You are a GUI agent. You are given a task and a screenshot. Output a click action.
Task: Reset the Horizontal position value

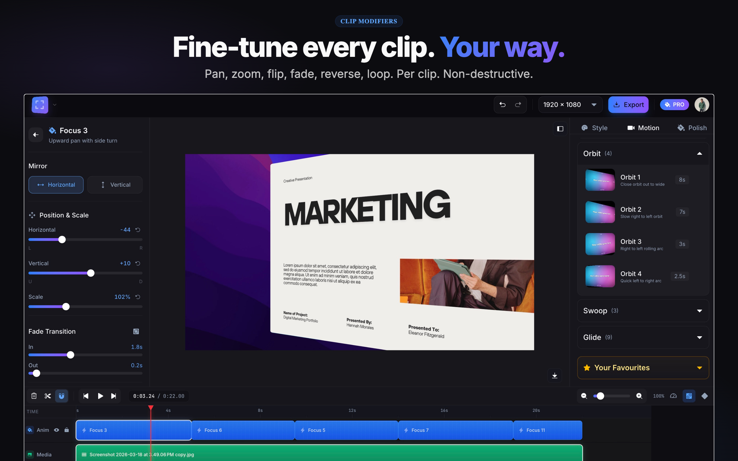(138, 230)
